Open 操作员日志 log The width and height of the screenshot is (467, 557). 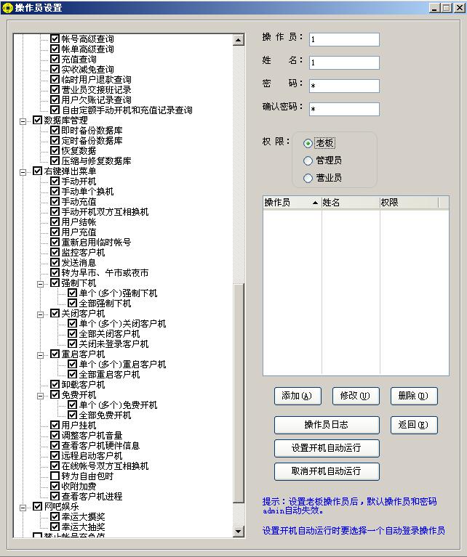pyautogui.click(x=327, y=425)
